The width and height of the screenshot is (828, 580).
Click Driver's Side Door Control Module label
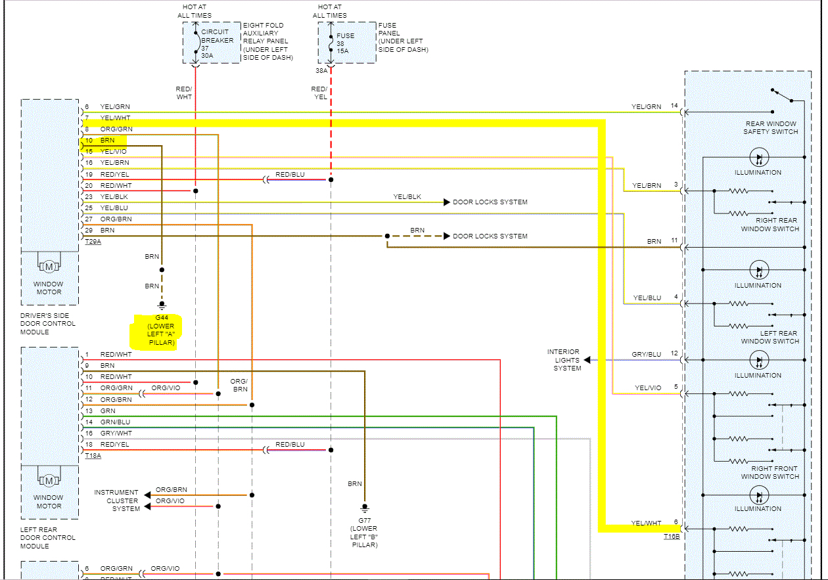(x=48, y=324)
